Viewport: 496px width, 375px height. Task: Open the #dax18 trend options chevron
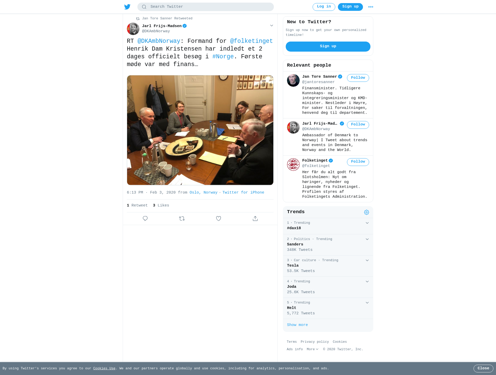[x=367, y=223]
